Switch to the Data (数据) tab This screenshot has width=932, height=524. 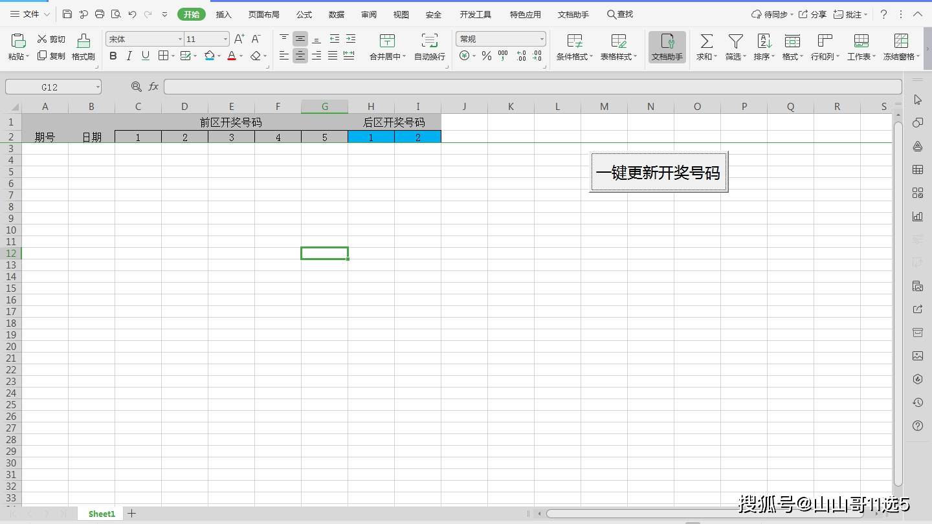click(337, 14)
